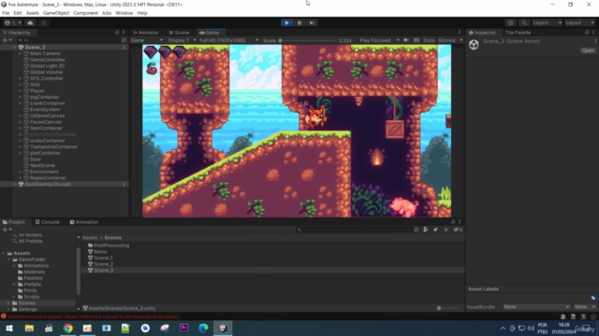Open the Layout dropdown

579,22
